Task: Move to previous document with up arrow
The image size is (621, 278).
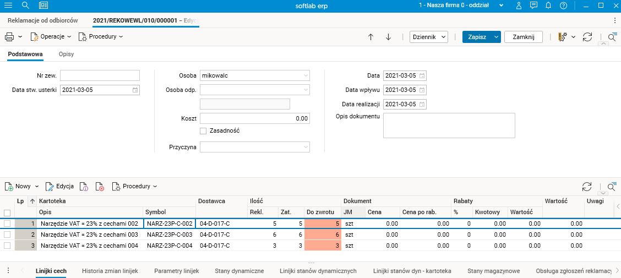Action: 371,37
